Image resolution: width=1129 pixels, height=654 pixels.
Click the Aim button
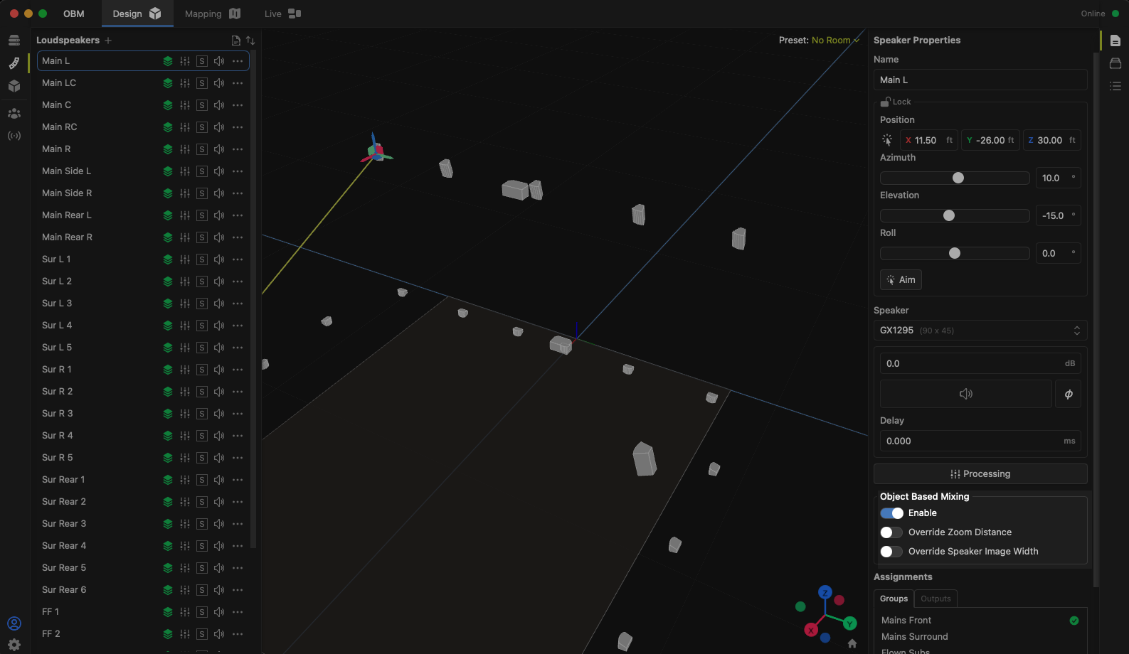901,280
